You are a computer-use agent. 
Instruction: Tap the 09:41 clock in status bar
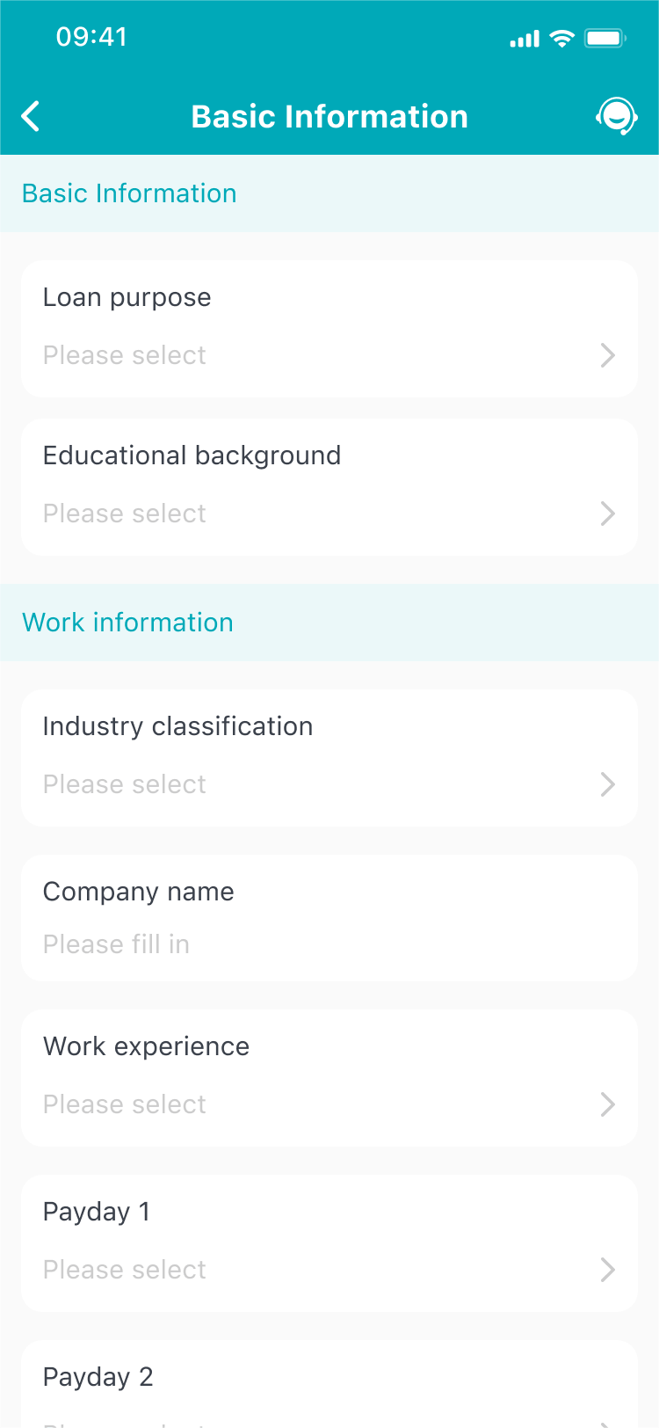pyautogui.click(x=91, y=37)
